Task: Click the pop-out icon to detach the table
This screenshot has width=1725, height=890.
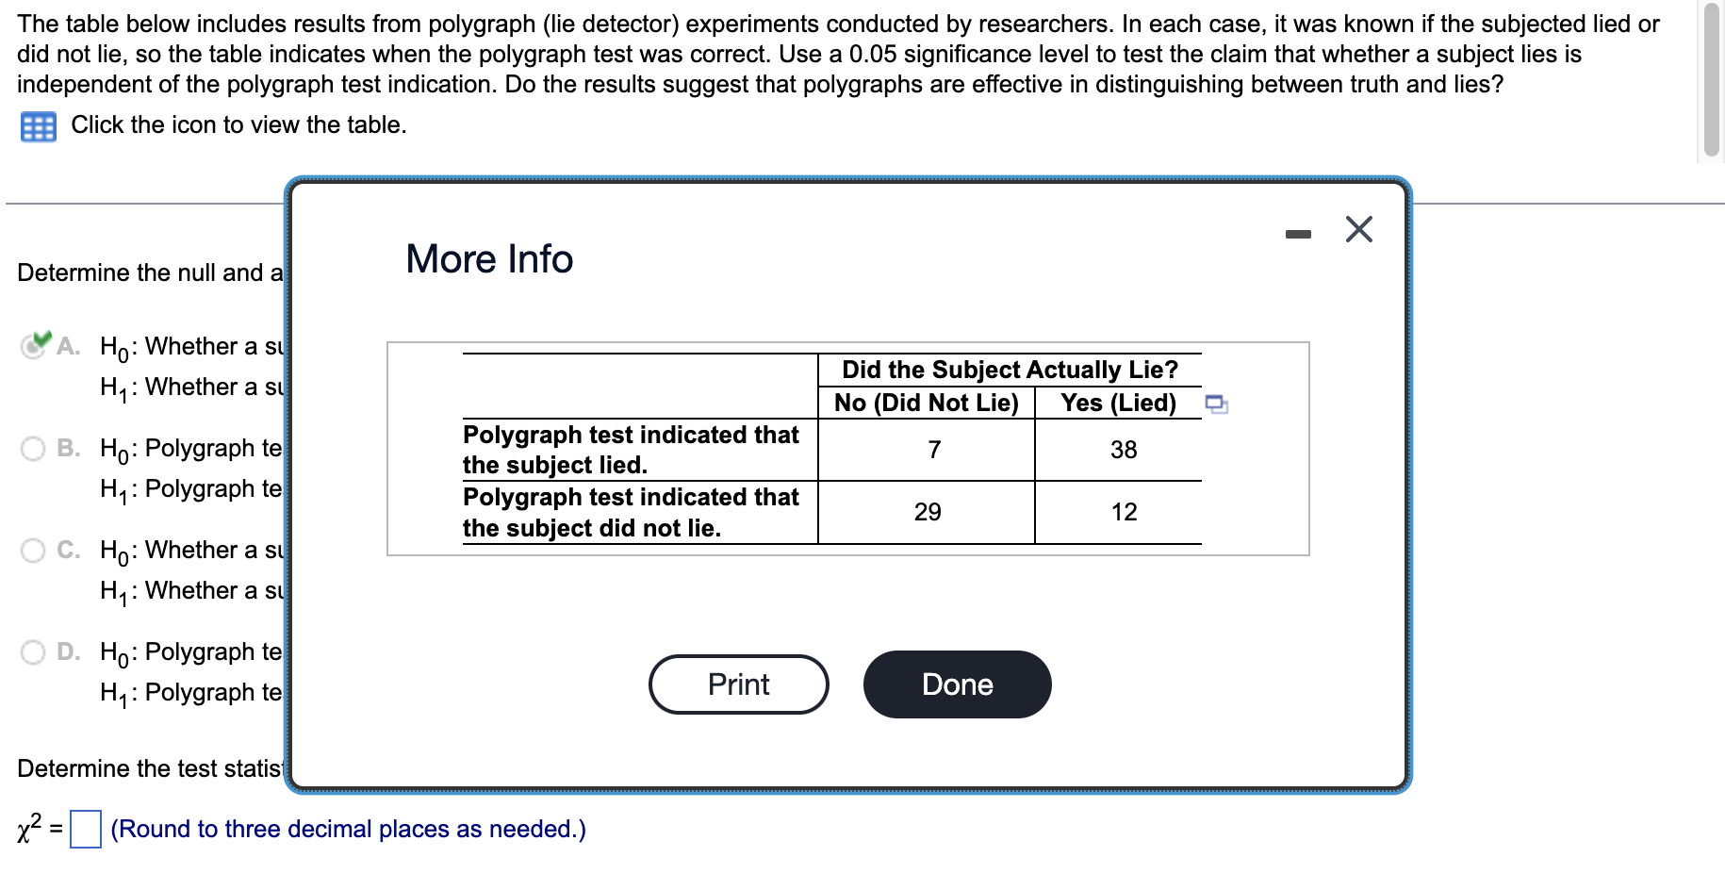Action: coord(1219,403)
